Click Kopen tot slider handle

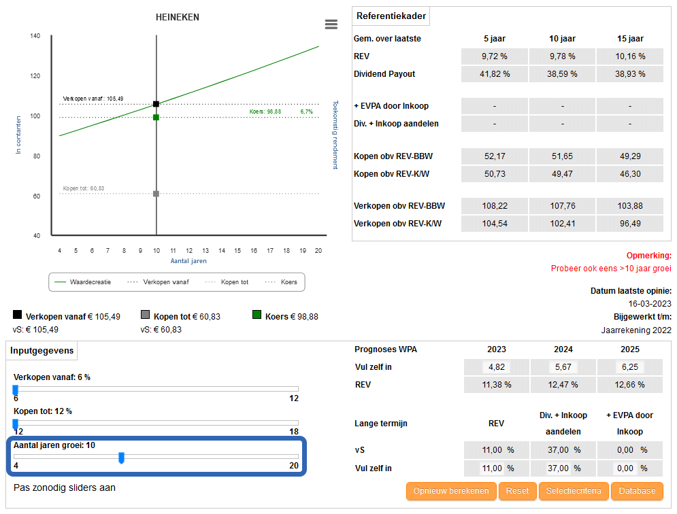click(16, 424)
